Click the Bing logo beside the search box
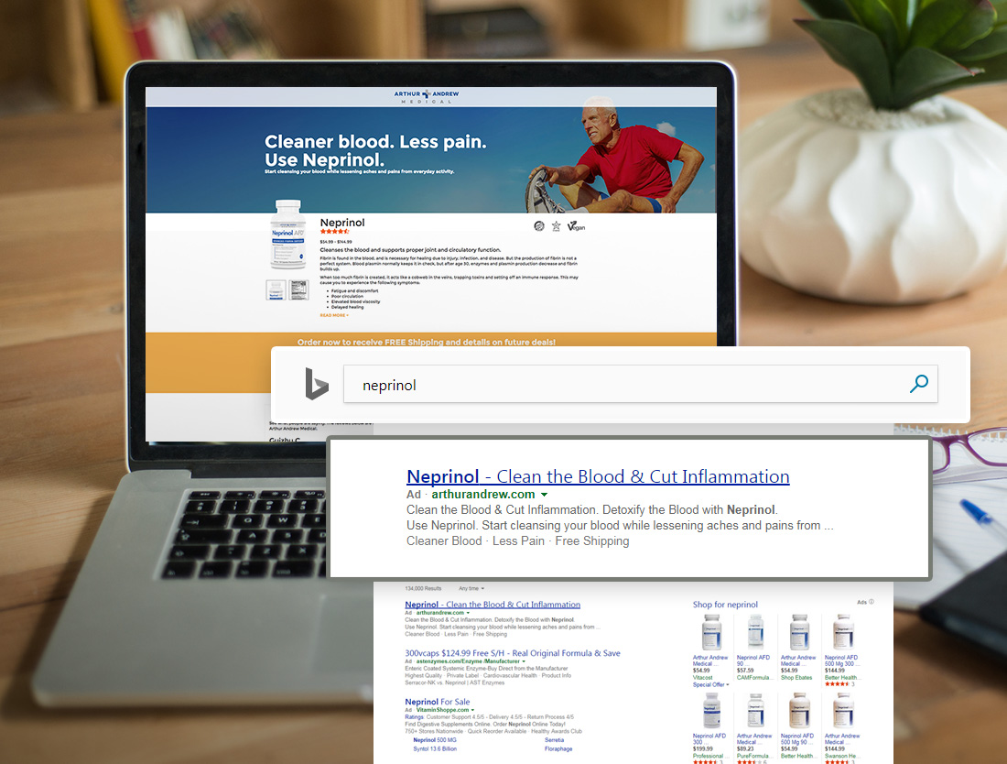Image resolution: width=1007 pixels, height=764 pixels. (317, 384)
